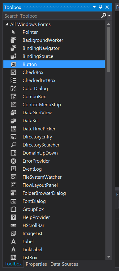Pick the EventLog icon

pos(14,169)
